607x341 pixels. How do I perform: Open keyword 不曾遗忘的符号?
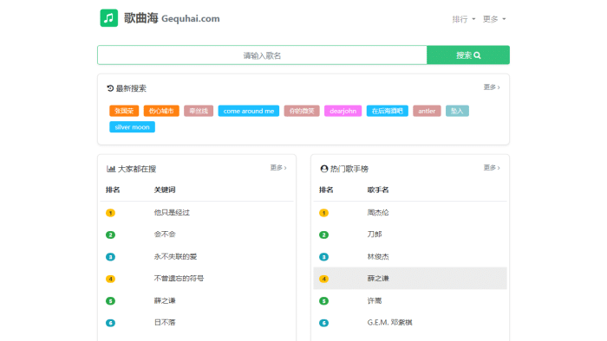[179, 279]
